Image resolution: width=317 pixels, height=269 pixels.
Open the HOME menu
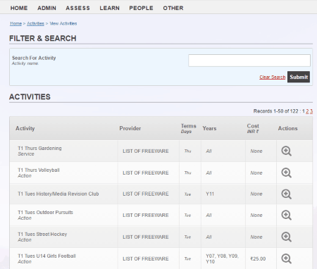click(19, 8)
